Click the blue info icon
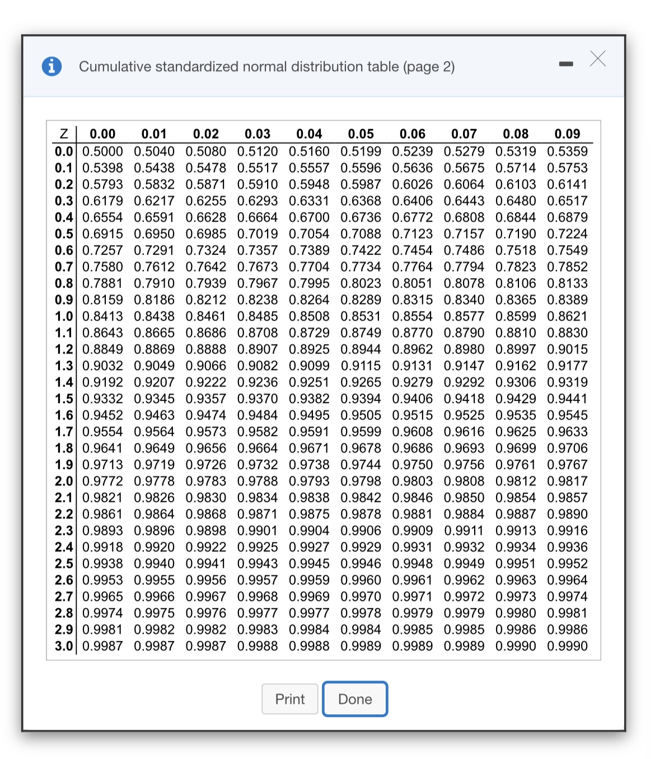Image resolution: width=655 pixels, height=759 pixels. tap(52, 66)
